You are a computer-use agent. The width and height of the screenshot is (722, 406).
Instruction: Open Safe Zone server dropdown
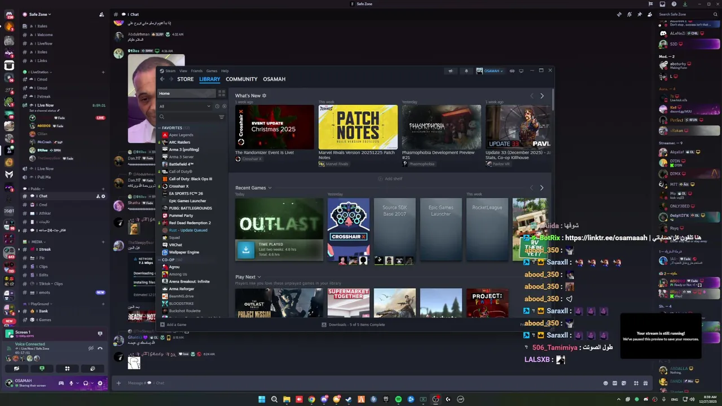pyautogui.click(x=40, y=14)
